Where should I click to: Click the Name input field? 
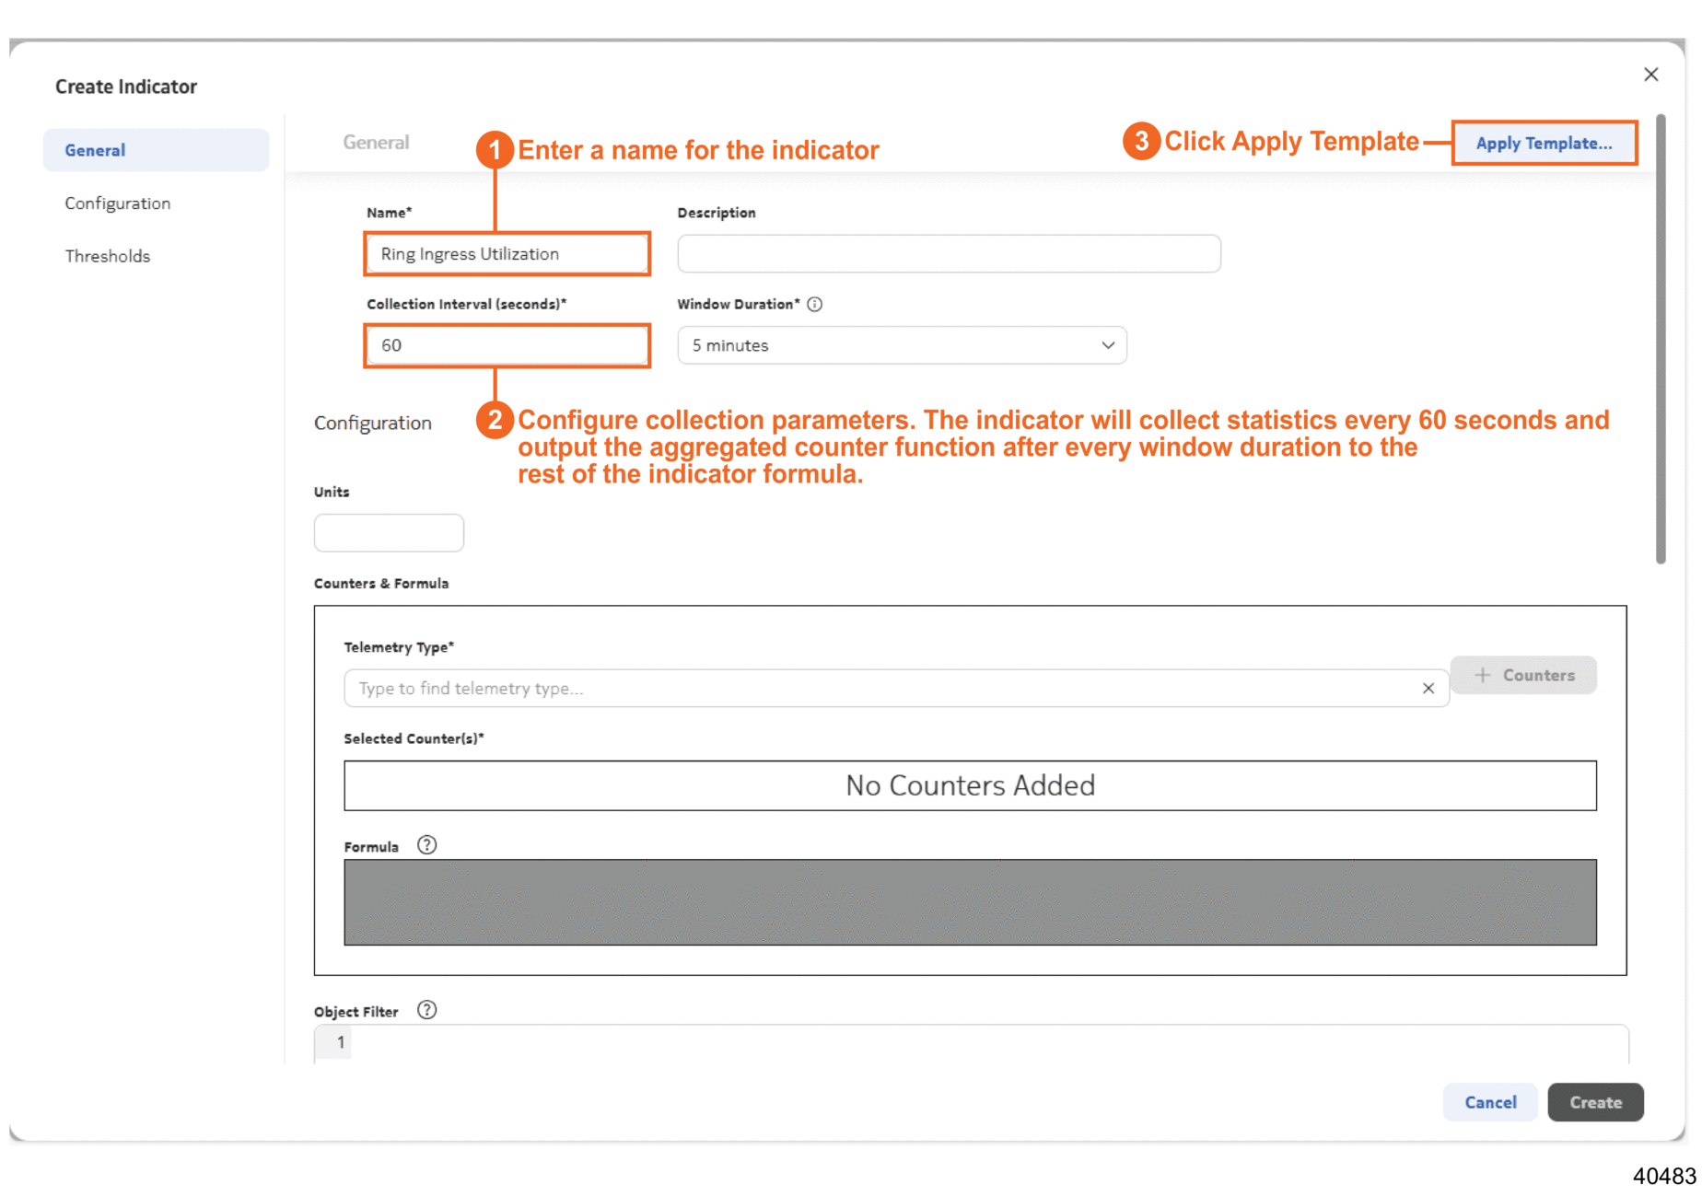coord(507,254)
